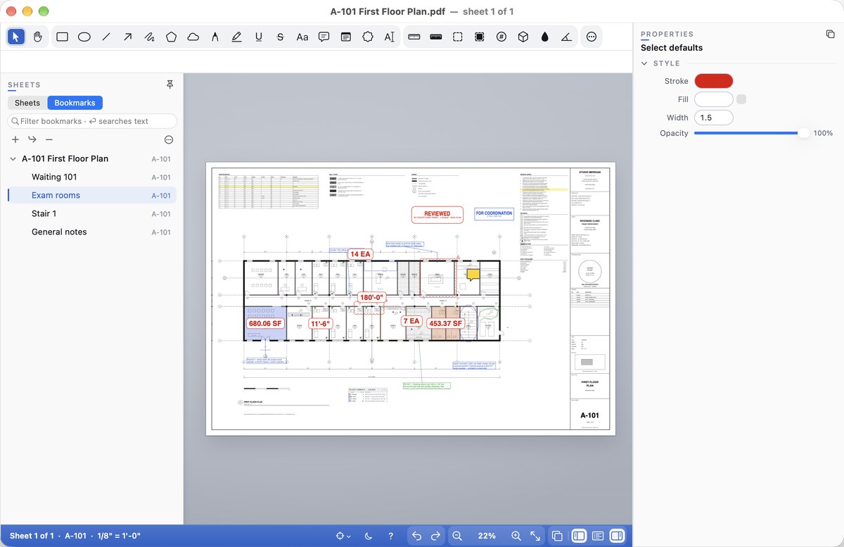Redo the last action
This screenshot has width=844, height=547.
pyautogui.click(x=435, y=536)
